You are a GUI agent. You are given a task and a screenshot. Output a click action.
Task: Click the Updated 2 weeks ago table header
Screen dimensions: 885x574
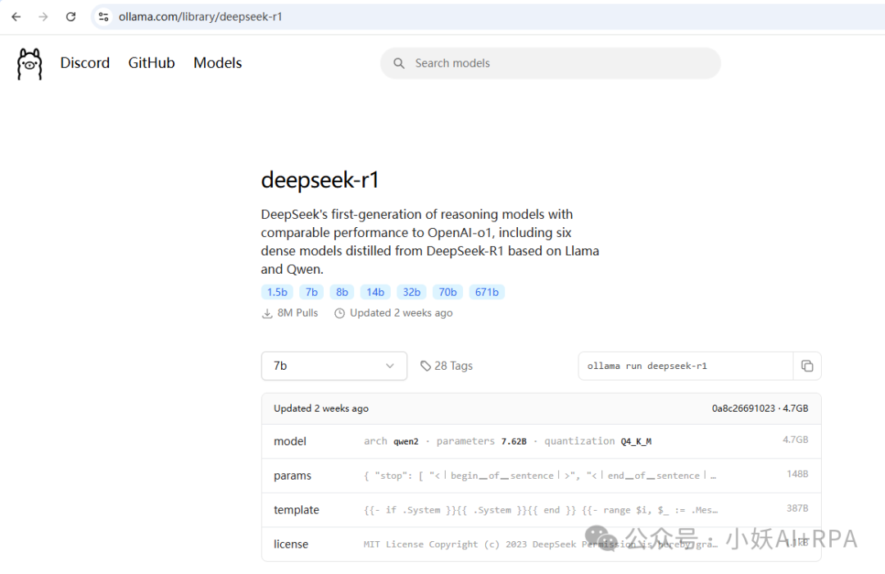coord(321,408)
